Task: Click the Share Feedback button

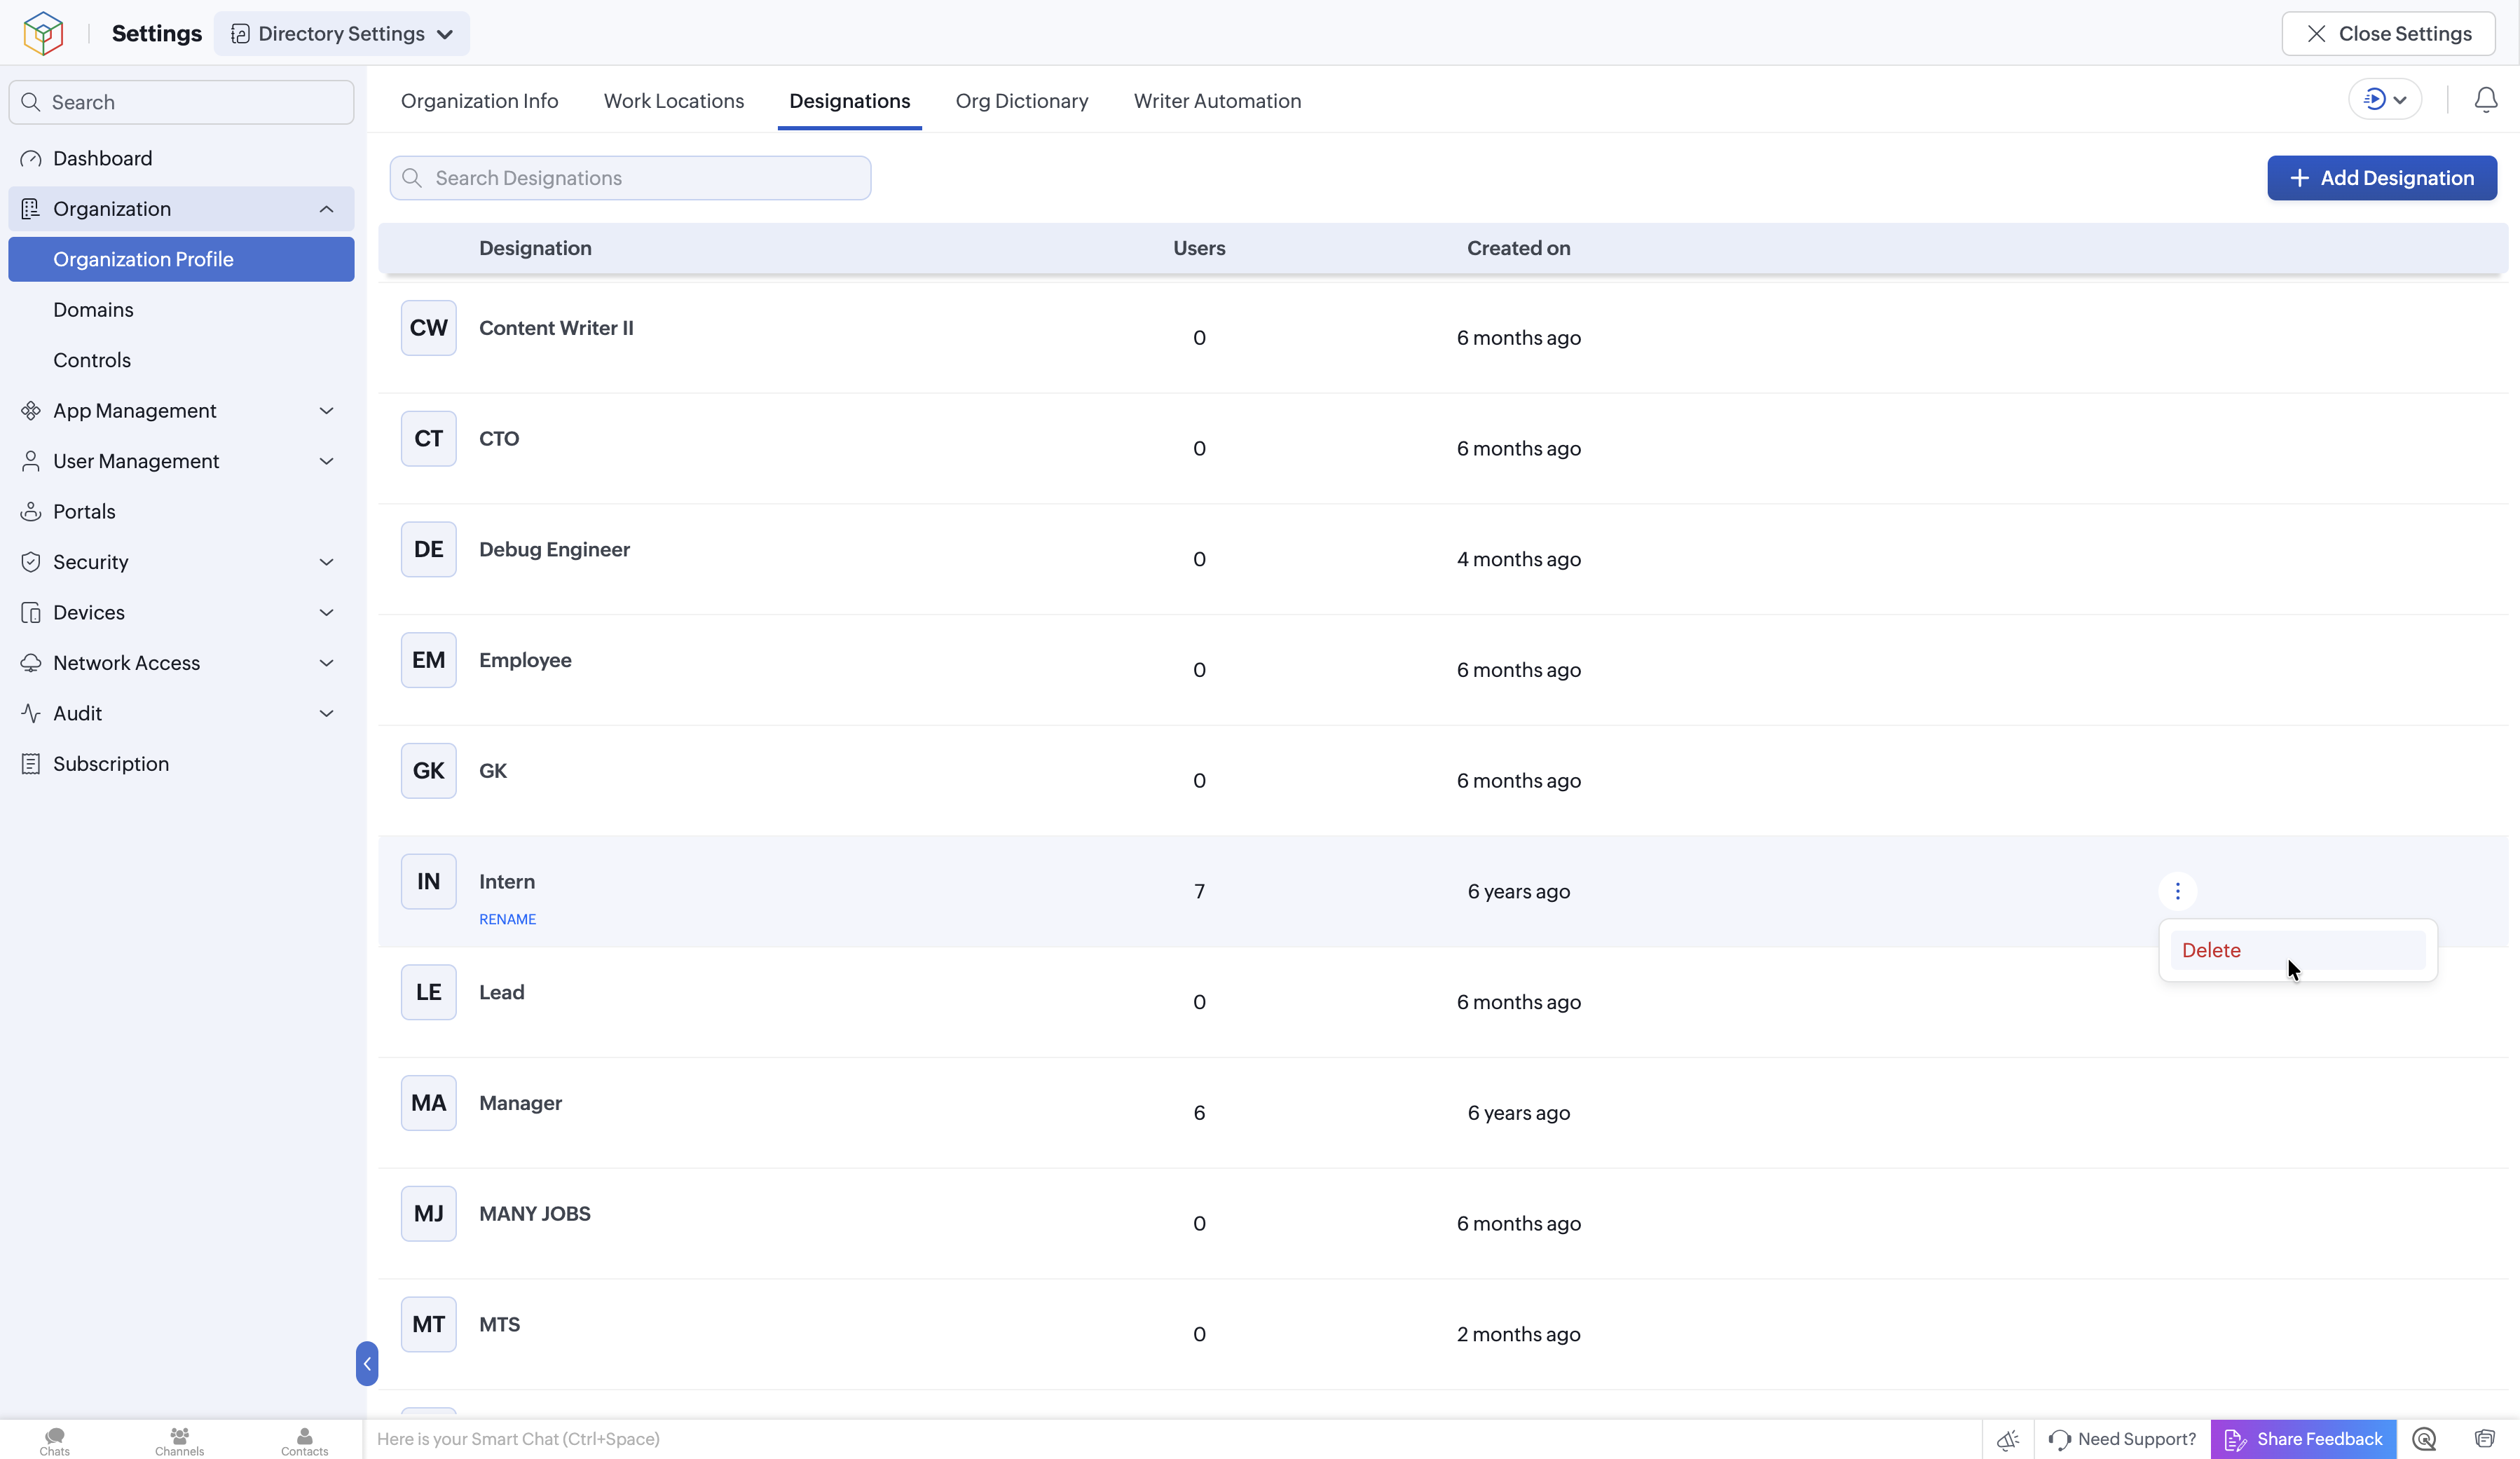Action: click(x=2303, y=1439)
